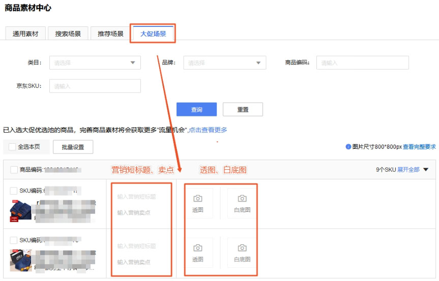Switch to the 通用素材 tab

click(x=25, y=34)
